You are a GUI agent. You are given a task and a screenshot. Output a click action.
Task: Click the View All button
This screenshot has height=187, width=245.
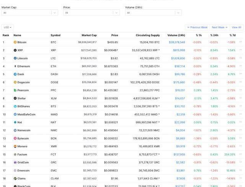click(237, 27)
